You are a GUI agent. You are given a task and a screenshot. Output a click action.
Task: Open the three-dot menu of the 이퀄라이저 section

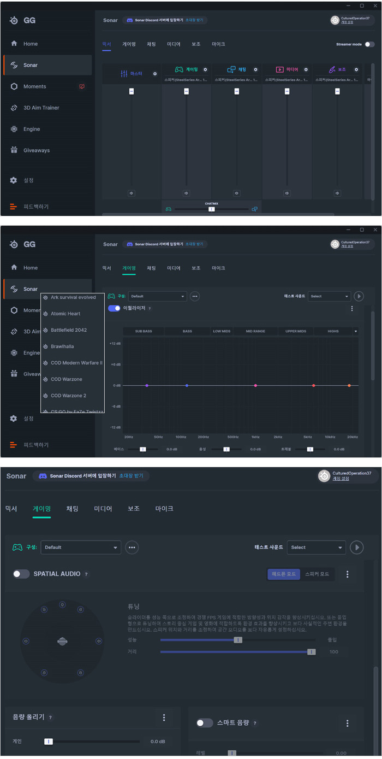point(352,309)
